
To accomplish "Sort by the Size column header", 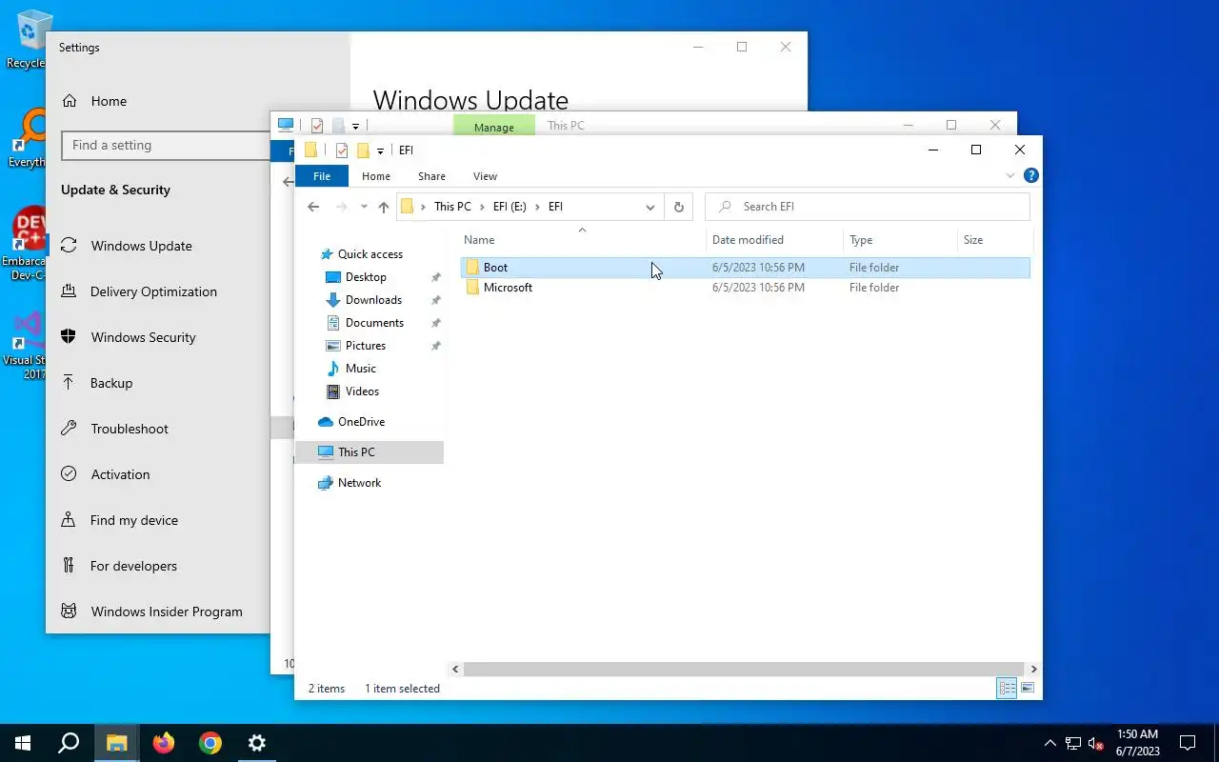I will [994, 240].
